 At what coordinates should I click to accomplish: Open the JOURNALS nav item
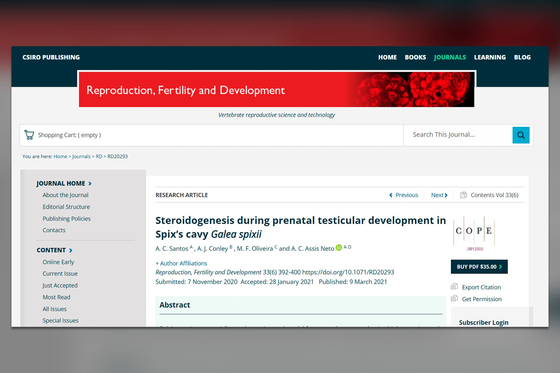click(x=450, y=57)
